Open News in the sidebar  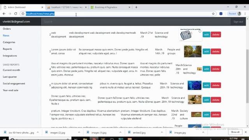click(6, 35)
